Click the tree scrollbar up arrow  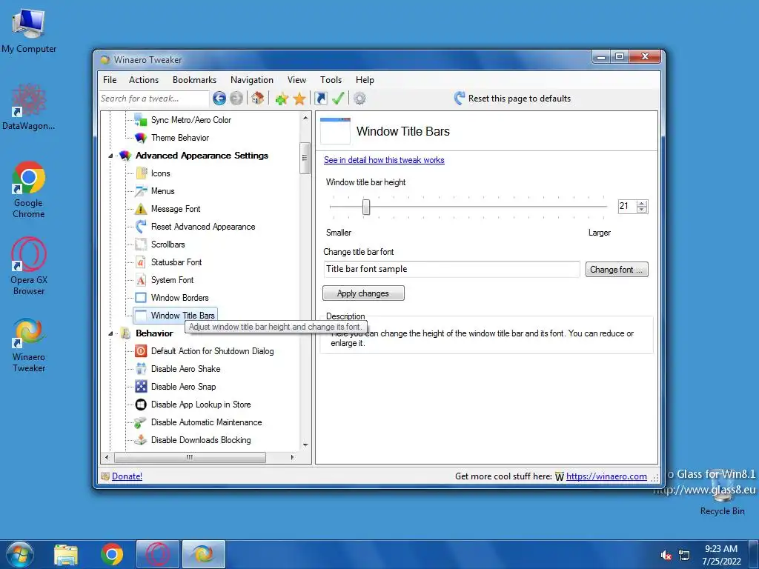pos(305,118)
